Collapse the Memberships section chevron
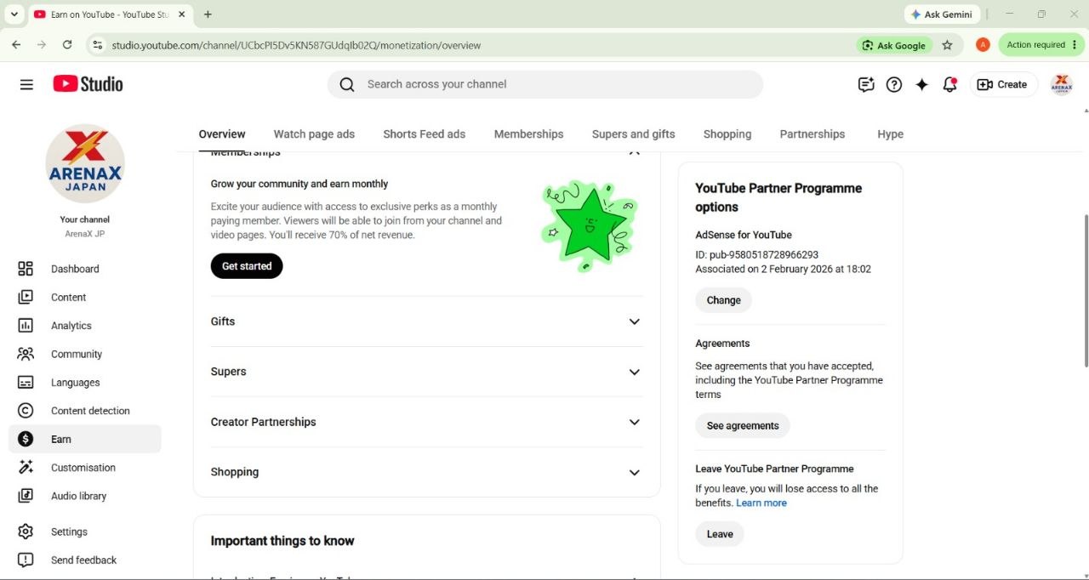1089x580 pixels. 634,153
